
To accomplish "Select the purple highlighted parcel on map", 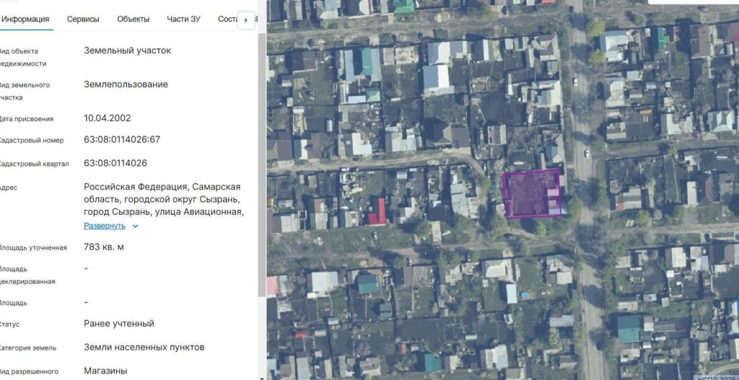I will point(530,193).
